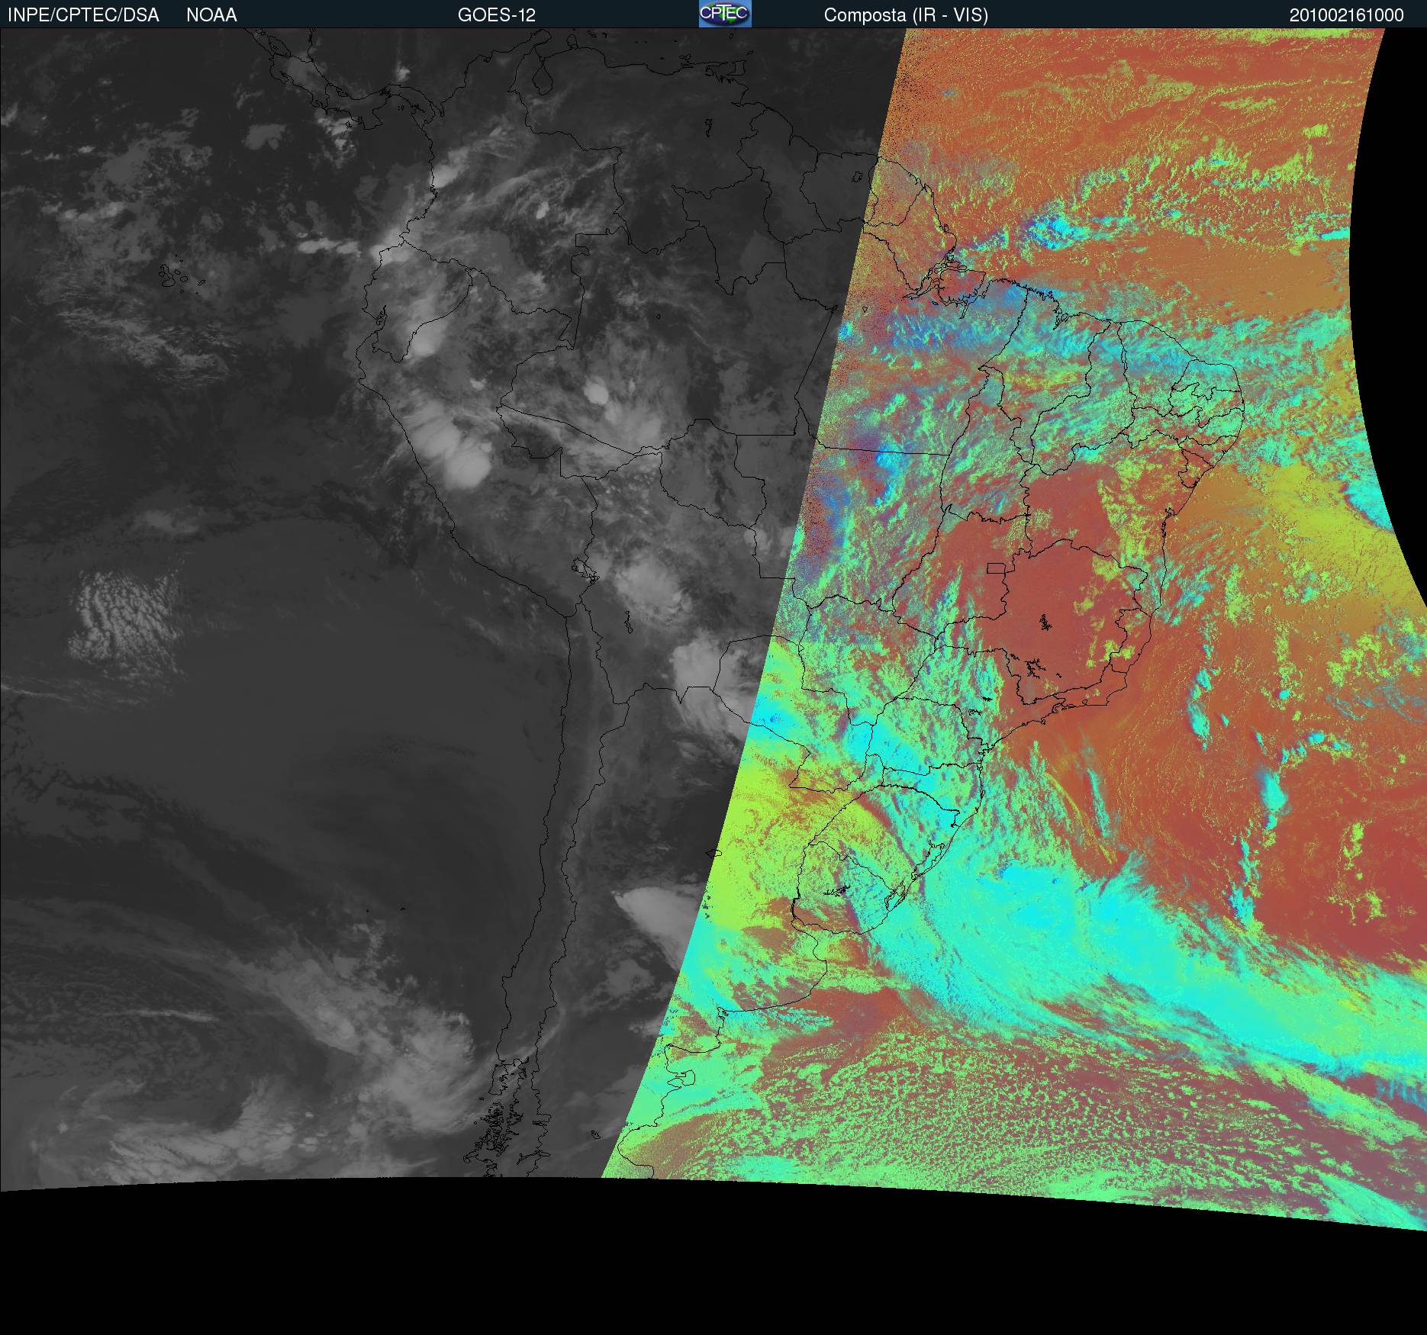The height and width of the screenshot is (1335, 1427).
Task: Click the CPTEC logo in the header
Action: pos(725,14)
